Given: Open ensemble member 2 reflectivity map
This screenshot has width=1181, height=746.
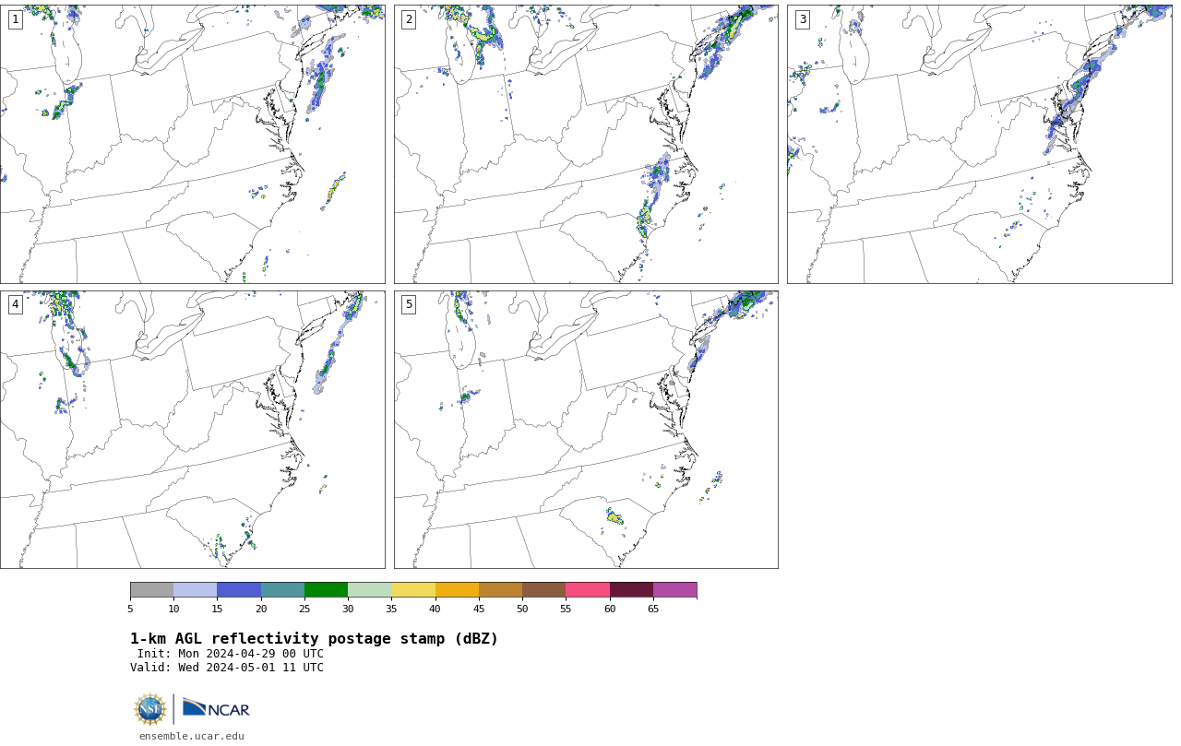Looking at the screenshot, I should point(586,144).
